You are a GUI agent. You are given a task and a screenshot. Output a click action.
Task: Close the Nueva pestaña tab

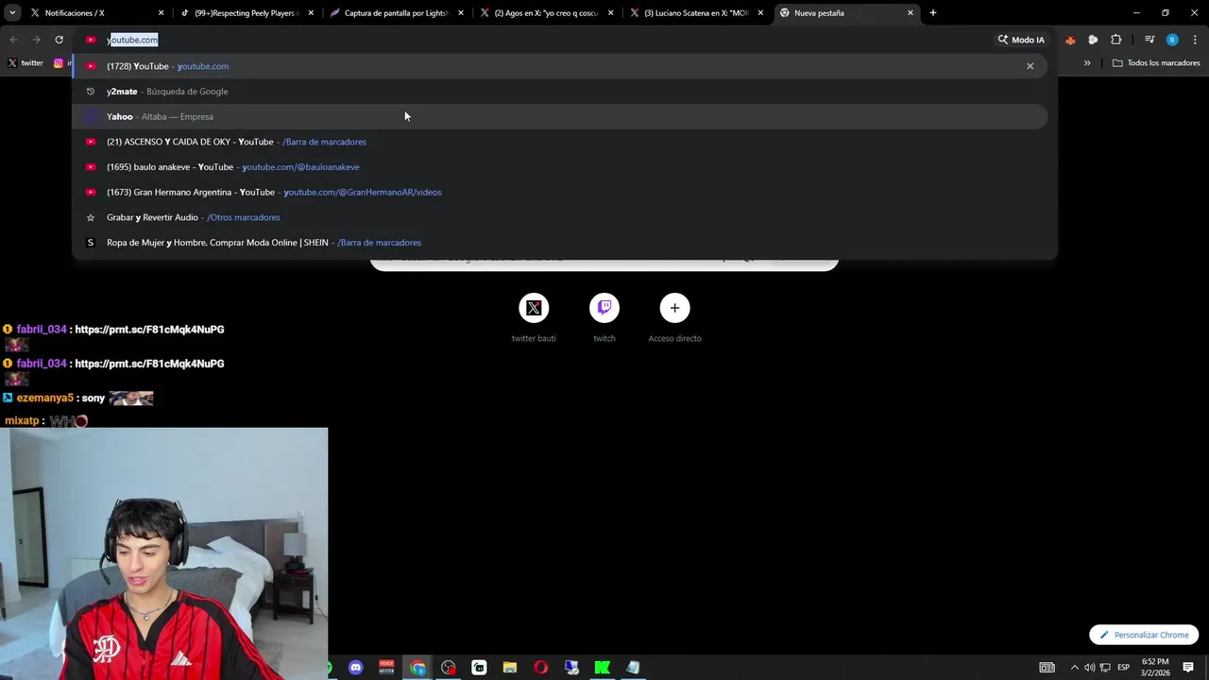click(911, 13)
